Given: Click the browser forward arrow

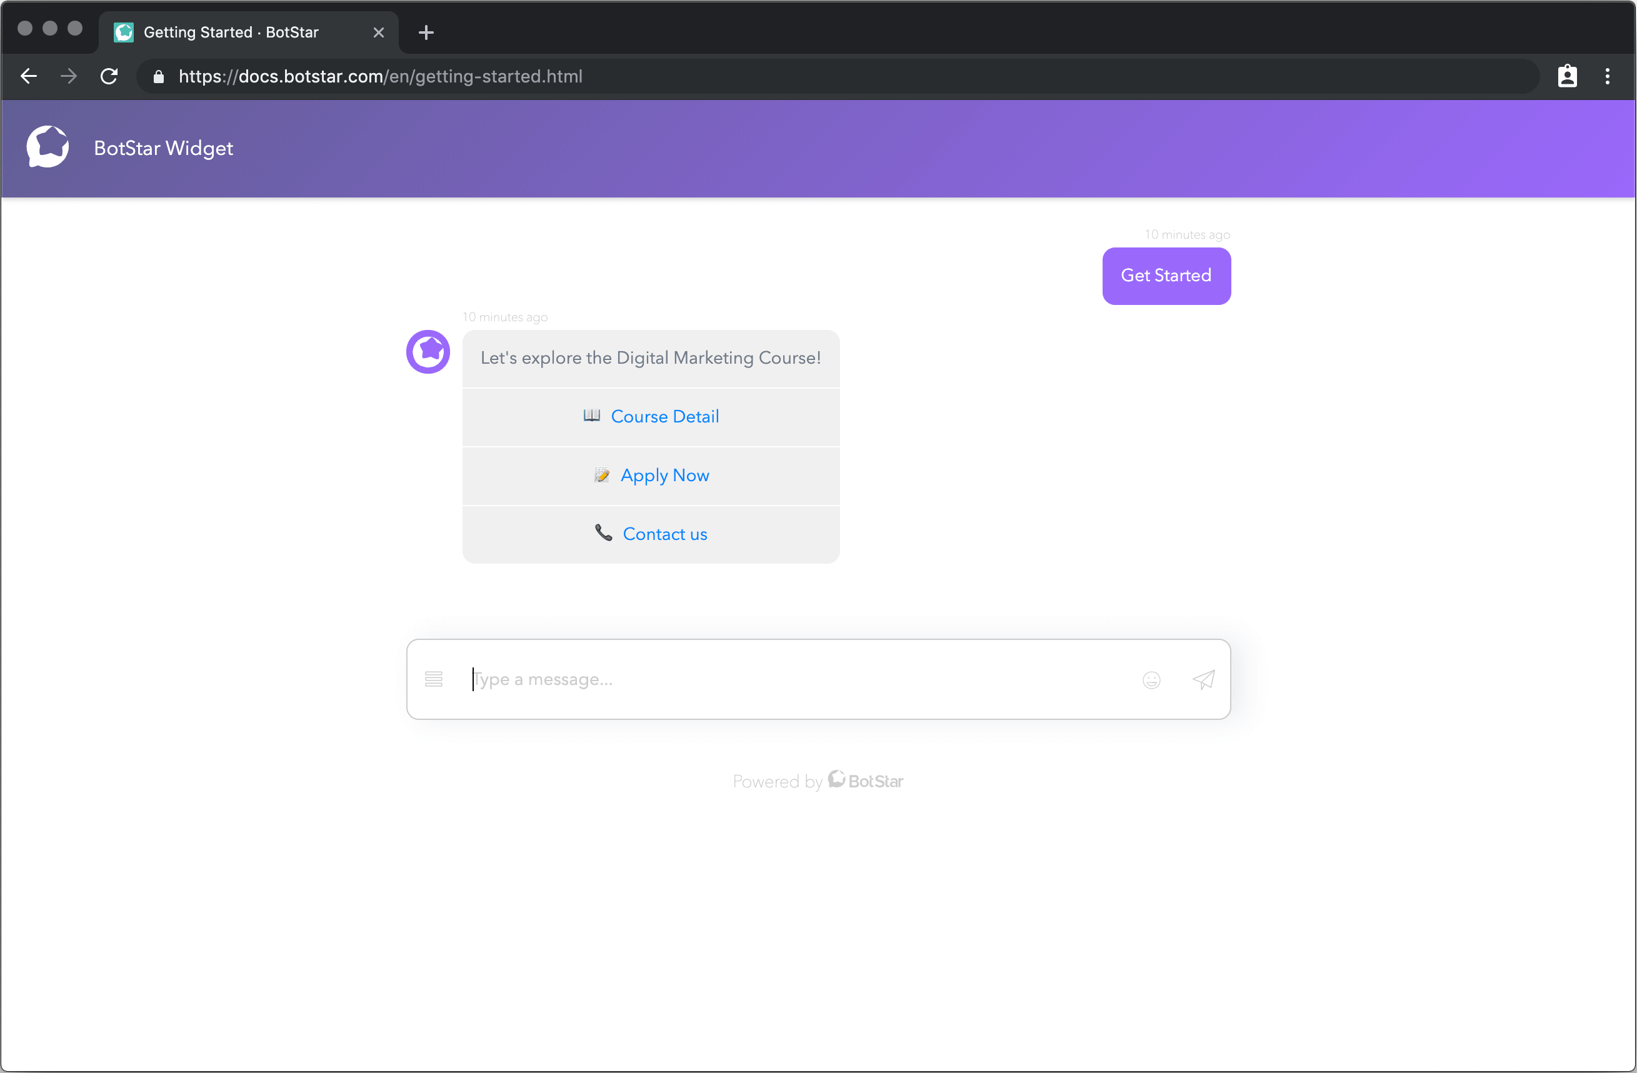Looking at the screenshot, I should click(69, 76).
